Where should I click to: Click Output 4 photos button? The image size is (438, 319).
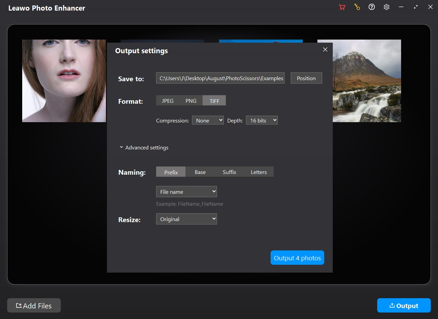[297, 258]
